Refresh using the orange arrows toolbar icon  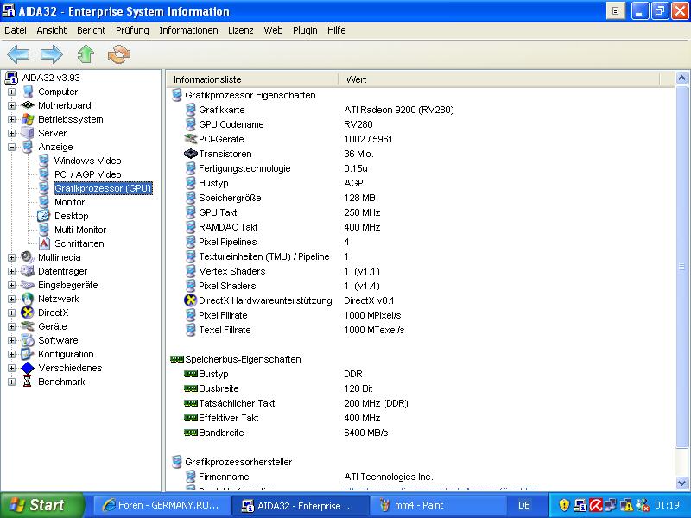point(119,54)
